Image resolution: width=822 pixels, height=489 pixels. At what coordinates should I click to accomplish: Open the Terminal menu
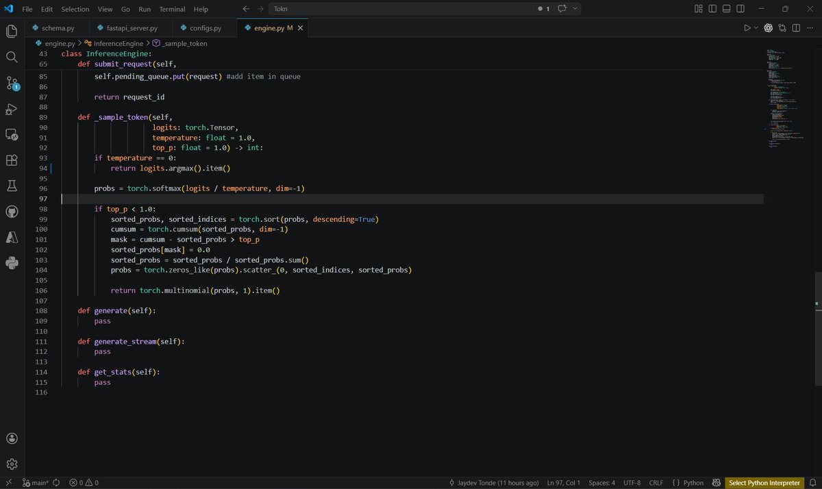point(172,10)
